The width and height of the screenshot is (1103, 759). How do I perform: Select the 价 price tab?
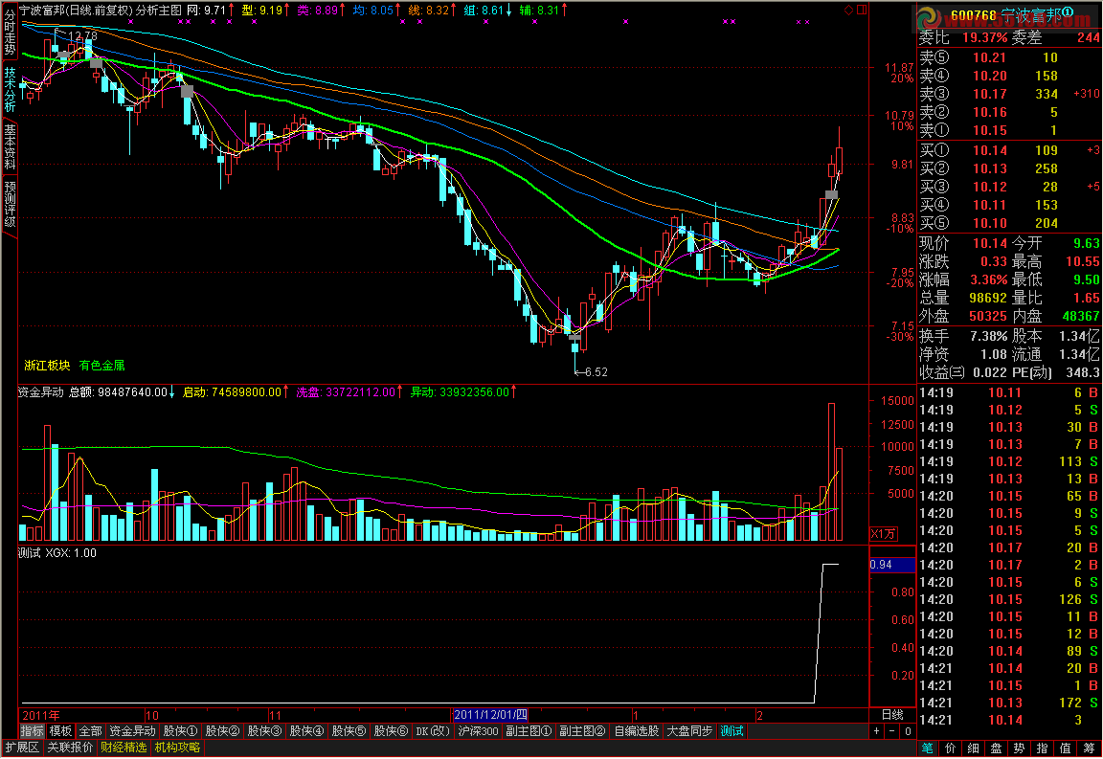click(x=951, y=748)
